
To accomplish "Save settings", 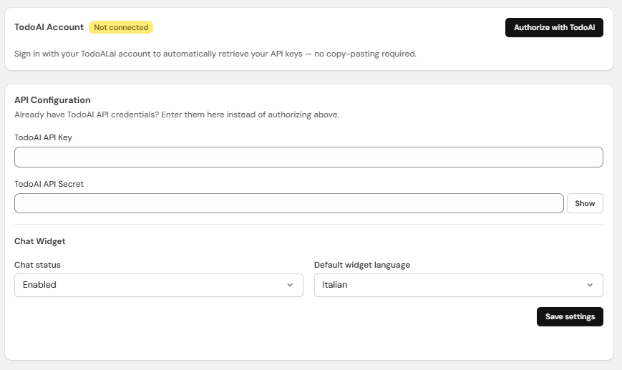I will pyautogui.click(x=570, y=317).
